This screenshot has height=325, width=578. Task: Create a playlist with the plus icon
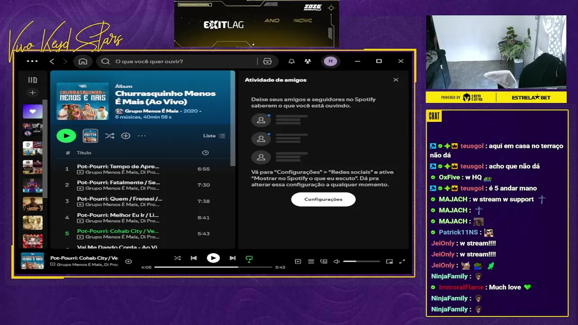(x=33, y=93)
